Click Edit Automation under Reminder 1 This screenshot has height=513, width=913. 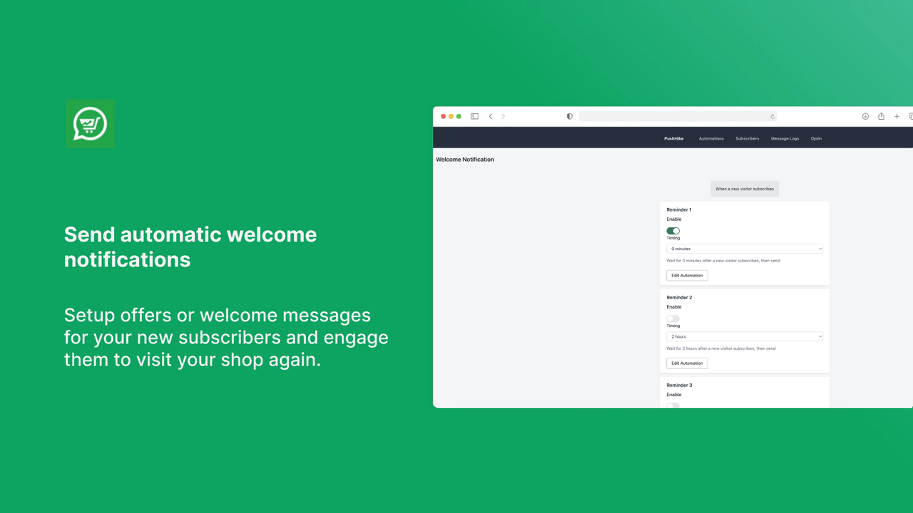(686, 275)
